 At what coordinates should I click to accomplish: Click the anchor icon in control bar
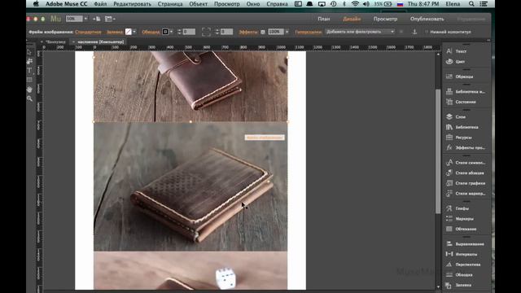click(x=414, y=32)
